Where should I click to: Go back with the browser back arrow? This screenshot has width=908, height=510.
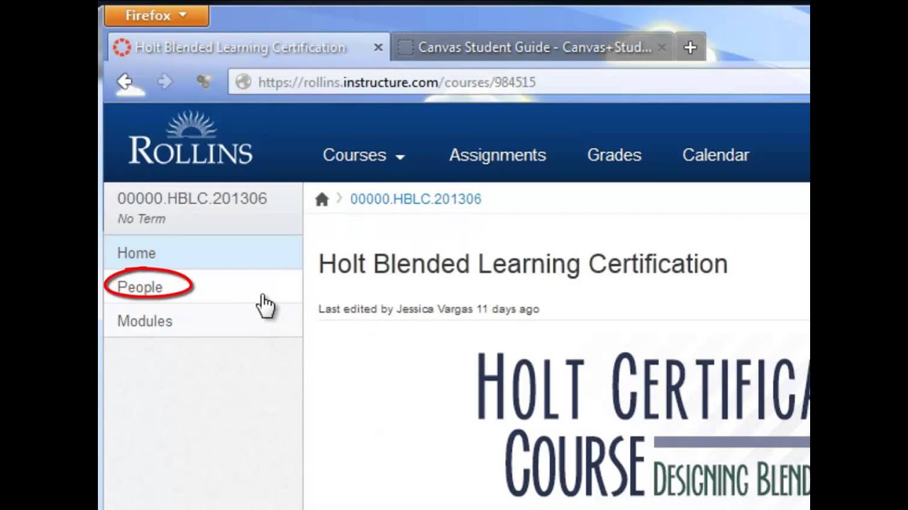(x=125, y=81)
